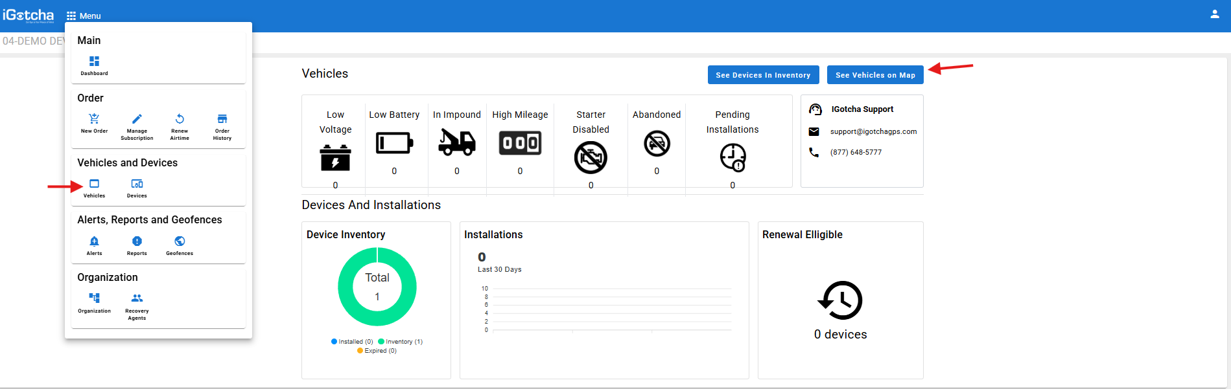The height and width of the screenshot is (389, 1231).
Task: Open the Geofences globe icon
Action: 180,241
